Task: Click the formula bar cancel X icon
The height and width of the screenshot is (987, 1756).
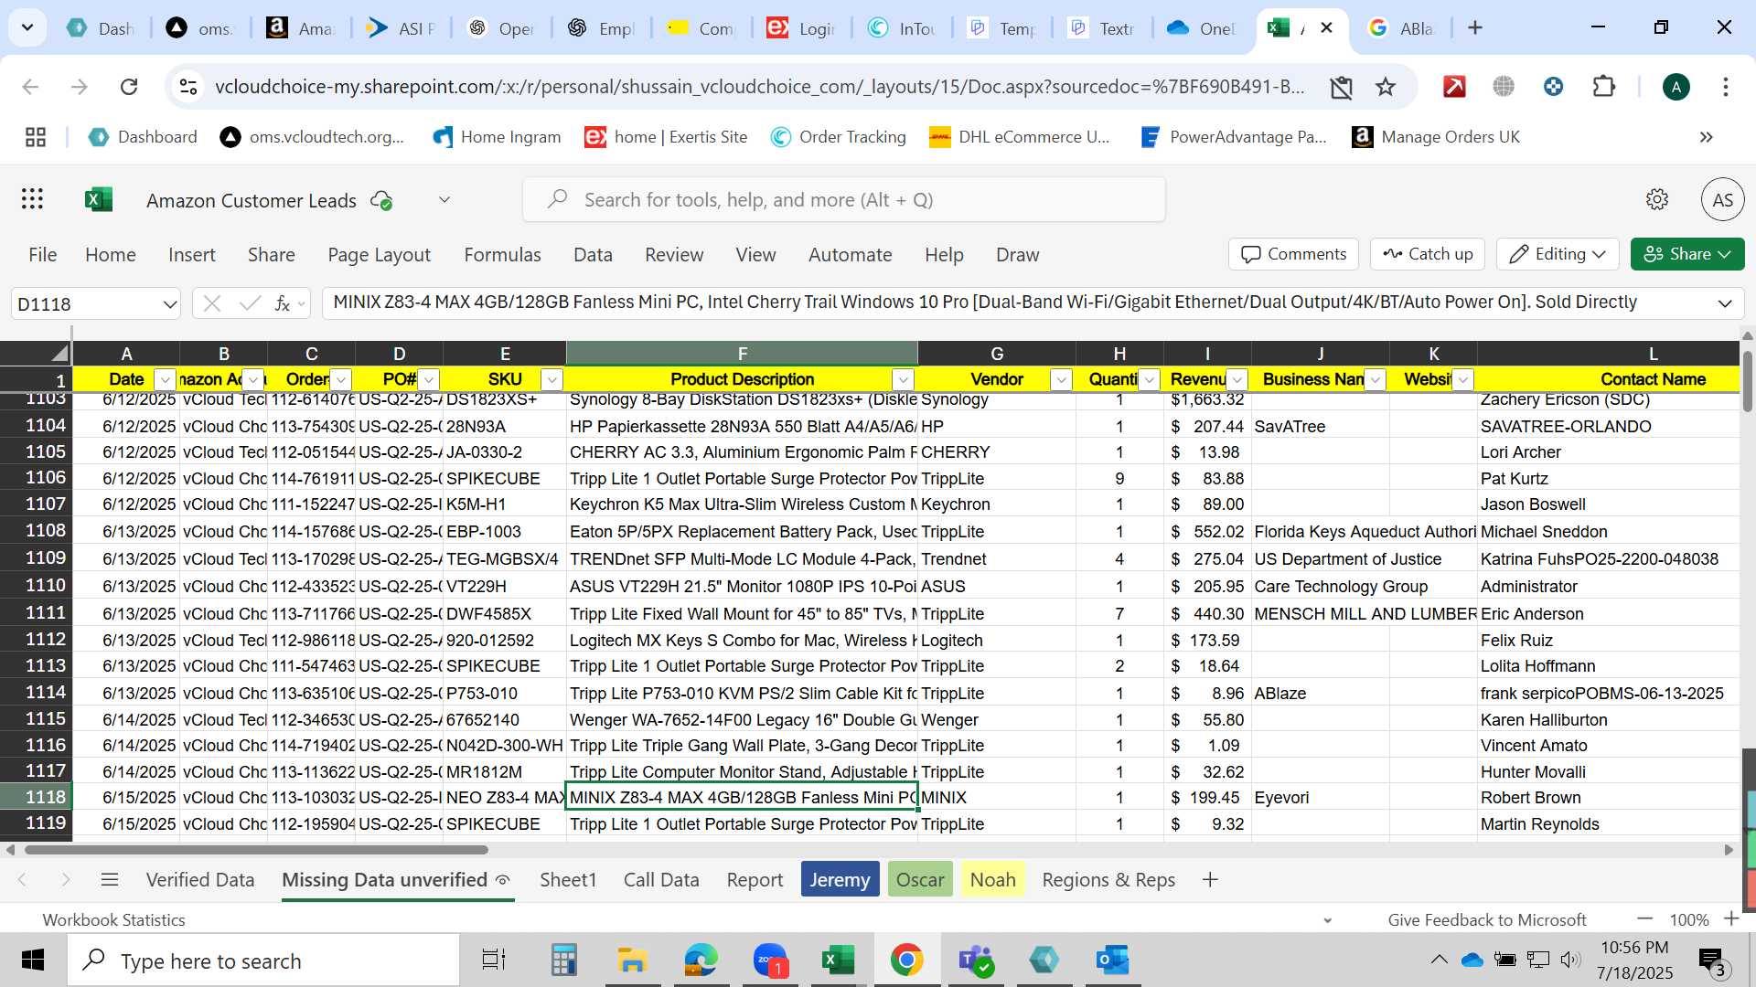Action: pyautogui.click(x=212, y=303)
